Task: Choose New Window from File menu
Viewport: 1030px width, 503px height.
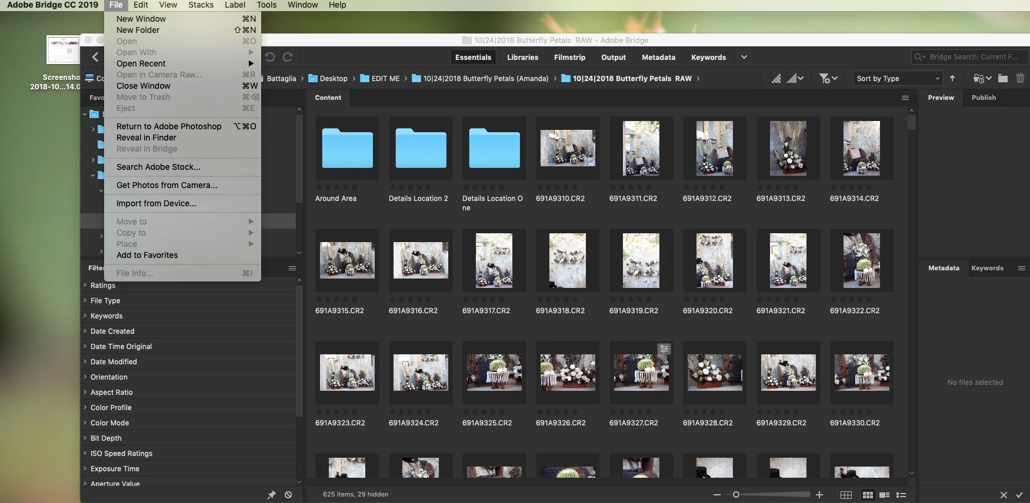Action: [182, 19]
